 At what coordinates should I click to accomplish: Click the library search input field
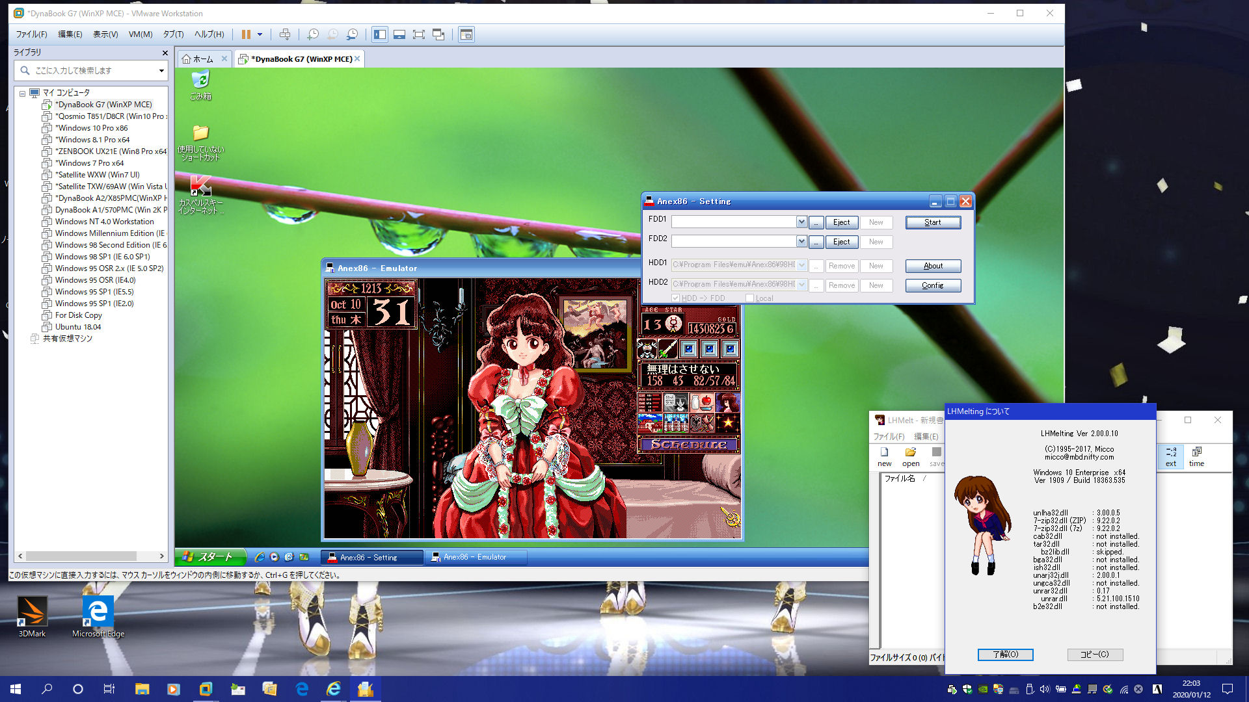click(x=91, y=70)
